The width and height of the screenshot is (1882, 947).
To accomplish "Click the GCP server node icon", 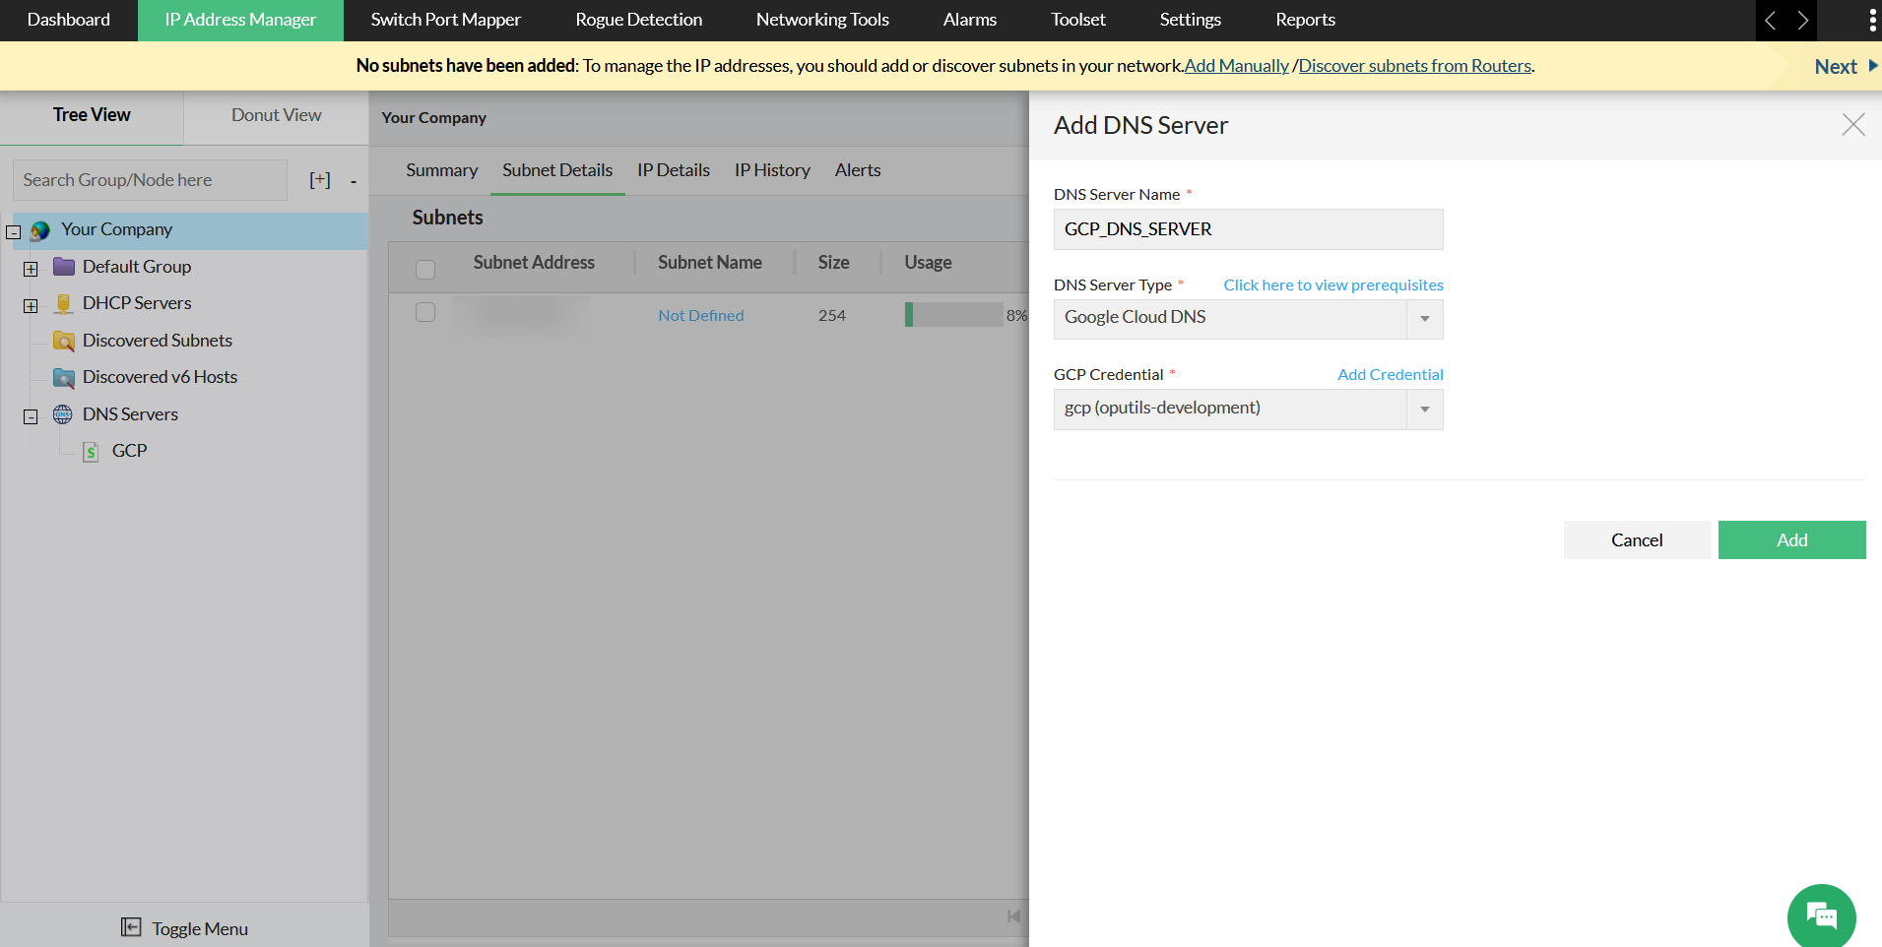I will click(x=91, y=451).
